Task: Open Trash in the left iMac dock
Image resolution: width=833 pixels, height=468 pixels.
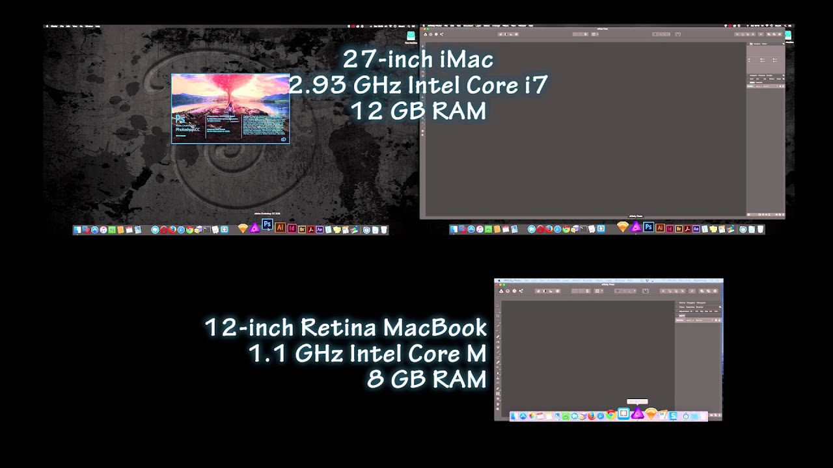Action: [x=383, y=229]
